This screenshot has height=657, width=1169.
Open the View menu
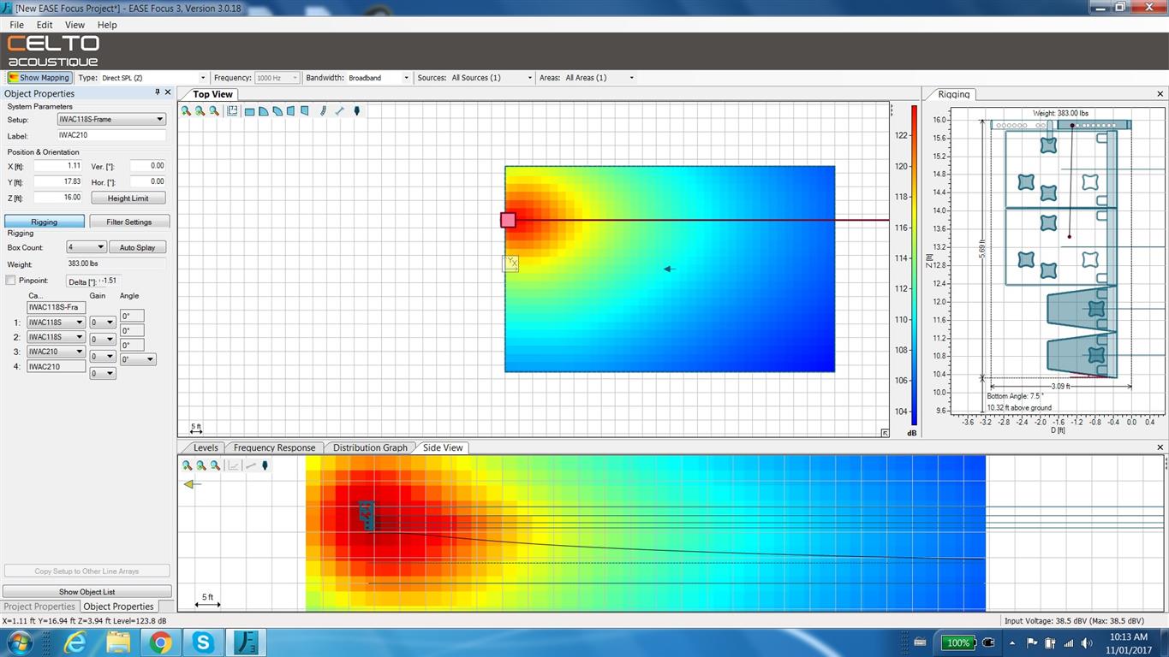coord(75,25)
